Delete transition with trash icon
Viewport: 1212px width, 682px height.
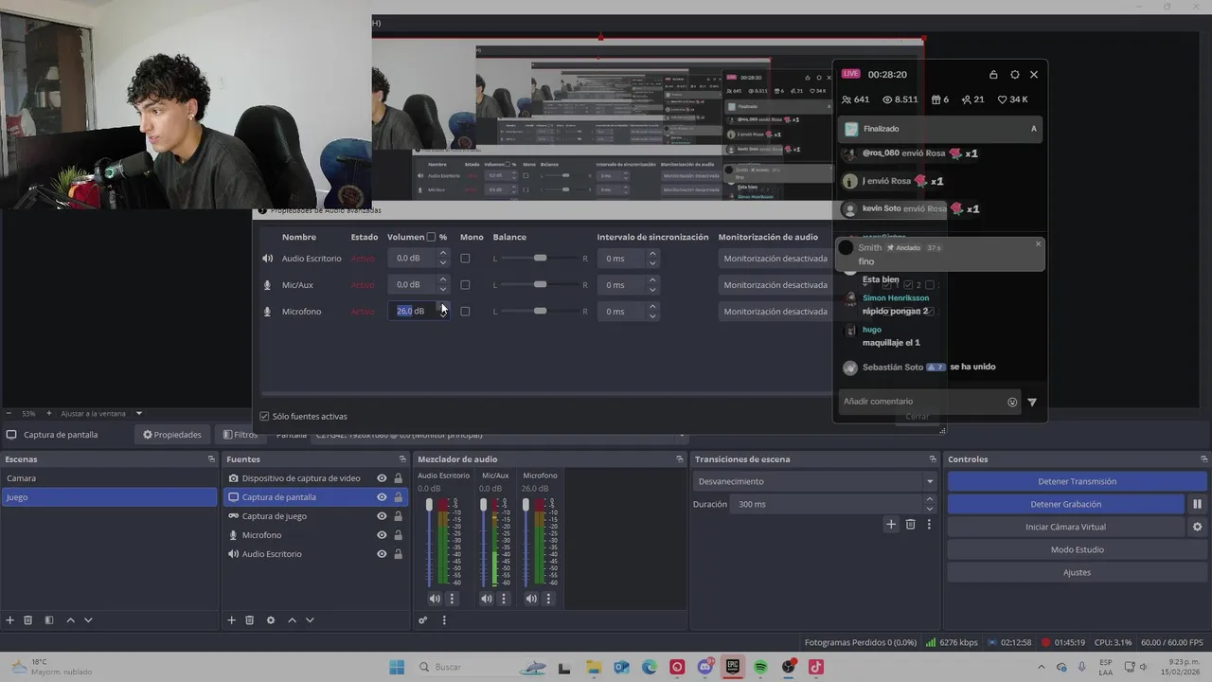tap(911, 524)
